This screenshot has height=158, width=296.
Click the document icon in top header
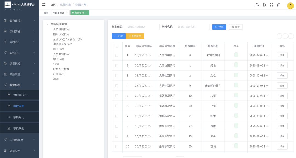tap(264, 5)
